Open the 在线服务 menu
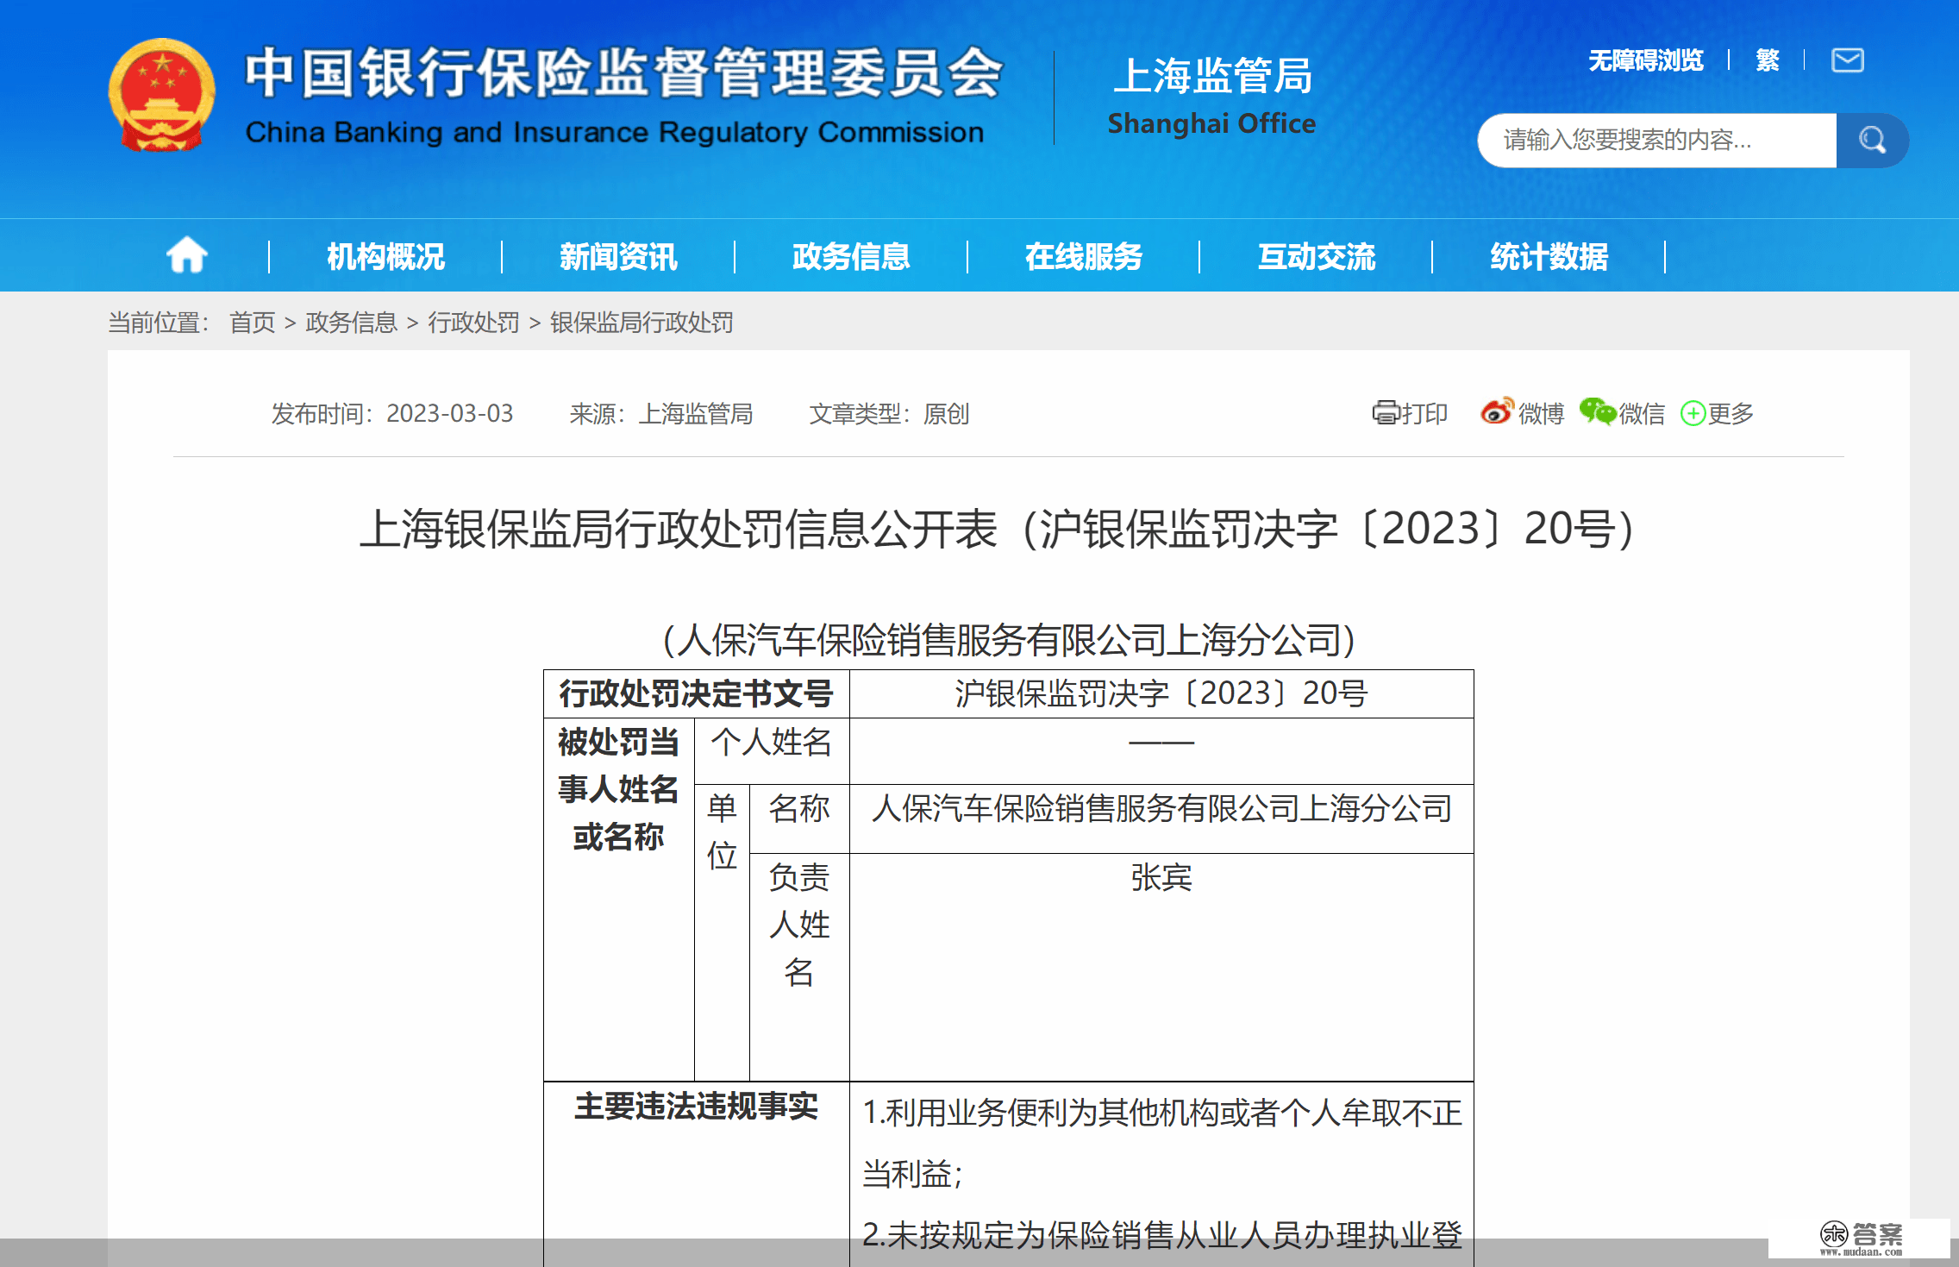Image resolution: width=1959 pixels, height=1267 pixels. (x=1084, y=256)
